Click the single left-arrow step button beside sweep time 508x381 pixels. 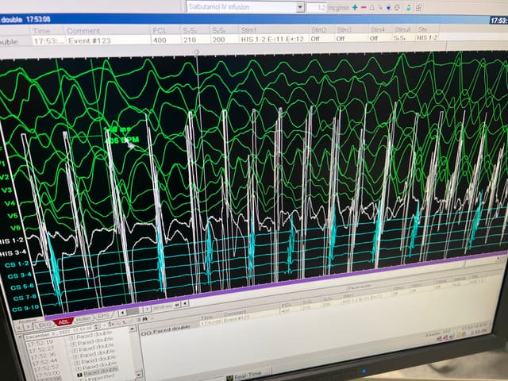(x=185, y=303)
